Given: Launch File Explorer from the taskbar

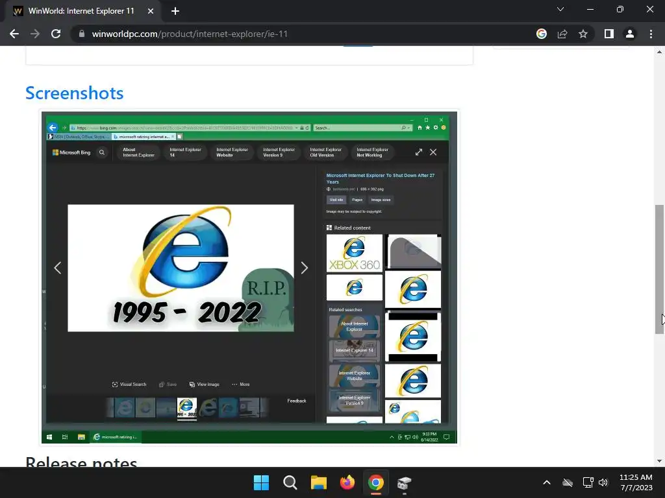Looking at the screenshot, I should (318, 482).
